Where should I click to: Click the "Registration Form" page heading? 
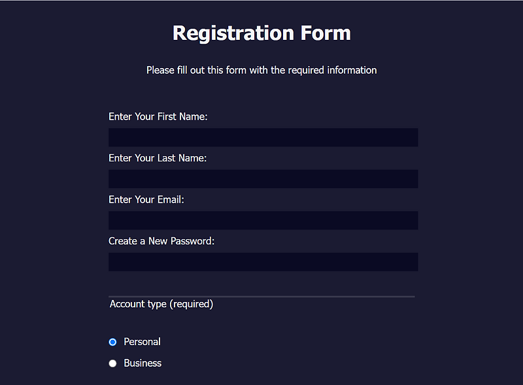click(x=261, y=33)
